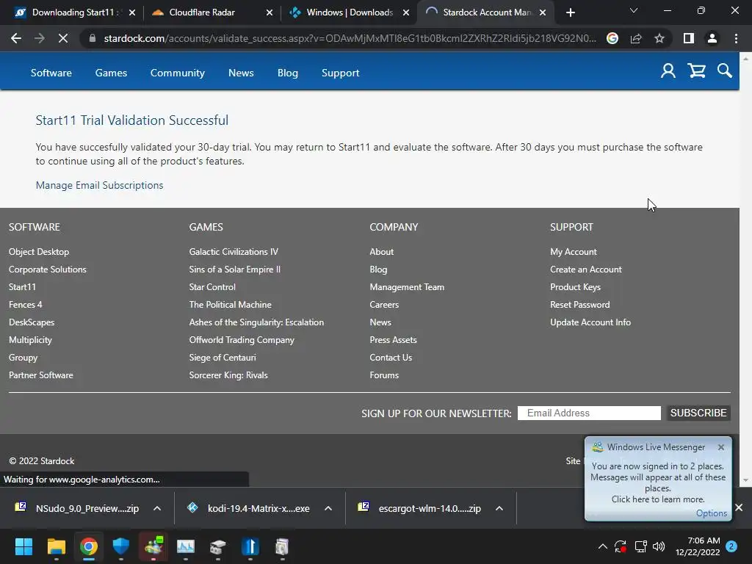Open the Contact Us footer link
The height and width of the screenshot is (564, 752).
coord(391,358)
